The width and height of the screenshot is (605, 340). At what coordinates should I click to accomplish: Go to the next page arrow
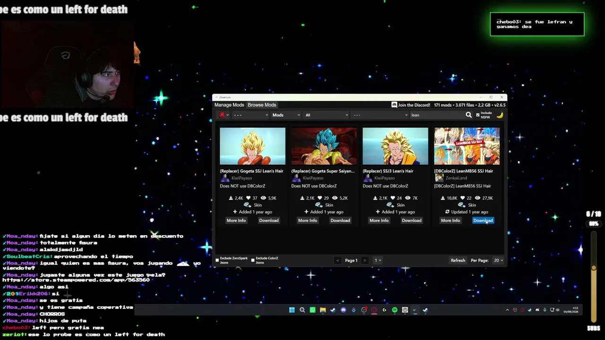coord(364,260)
